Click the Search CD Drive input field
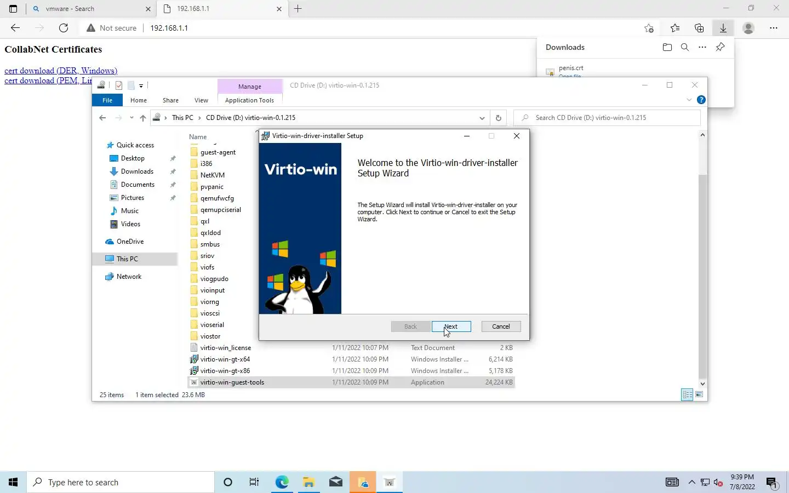 click(607, 118)
